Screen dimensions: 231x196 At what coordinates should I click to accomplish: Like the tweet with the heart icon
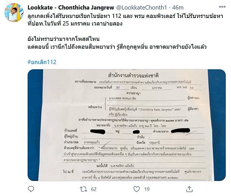tap(136, 189)
